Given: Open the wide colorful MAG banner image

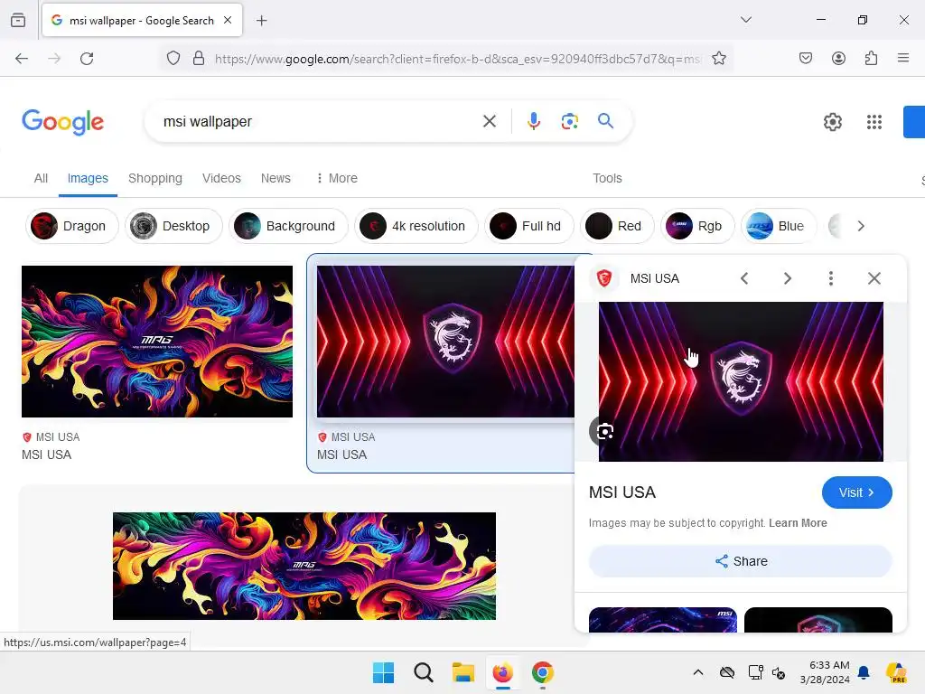Looking at the screenshot, I should 304,566.
